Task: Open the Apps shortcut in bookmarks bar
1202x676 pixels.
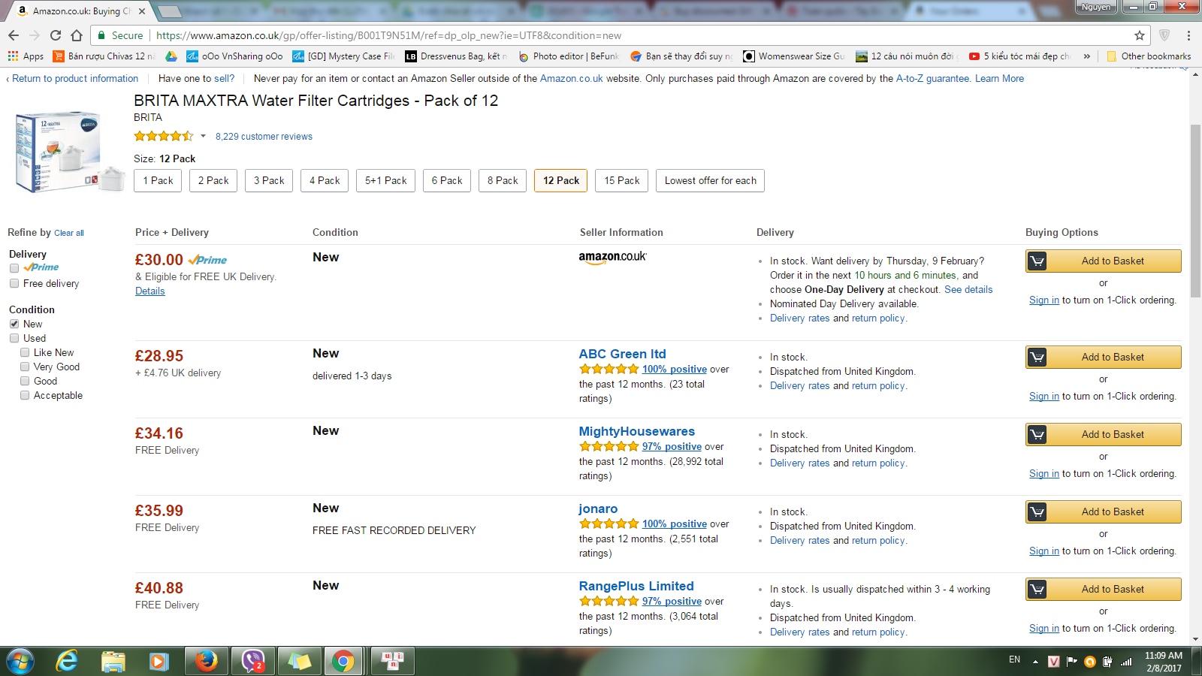Action: (x=26, y=56)
